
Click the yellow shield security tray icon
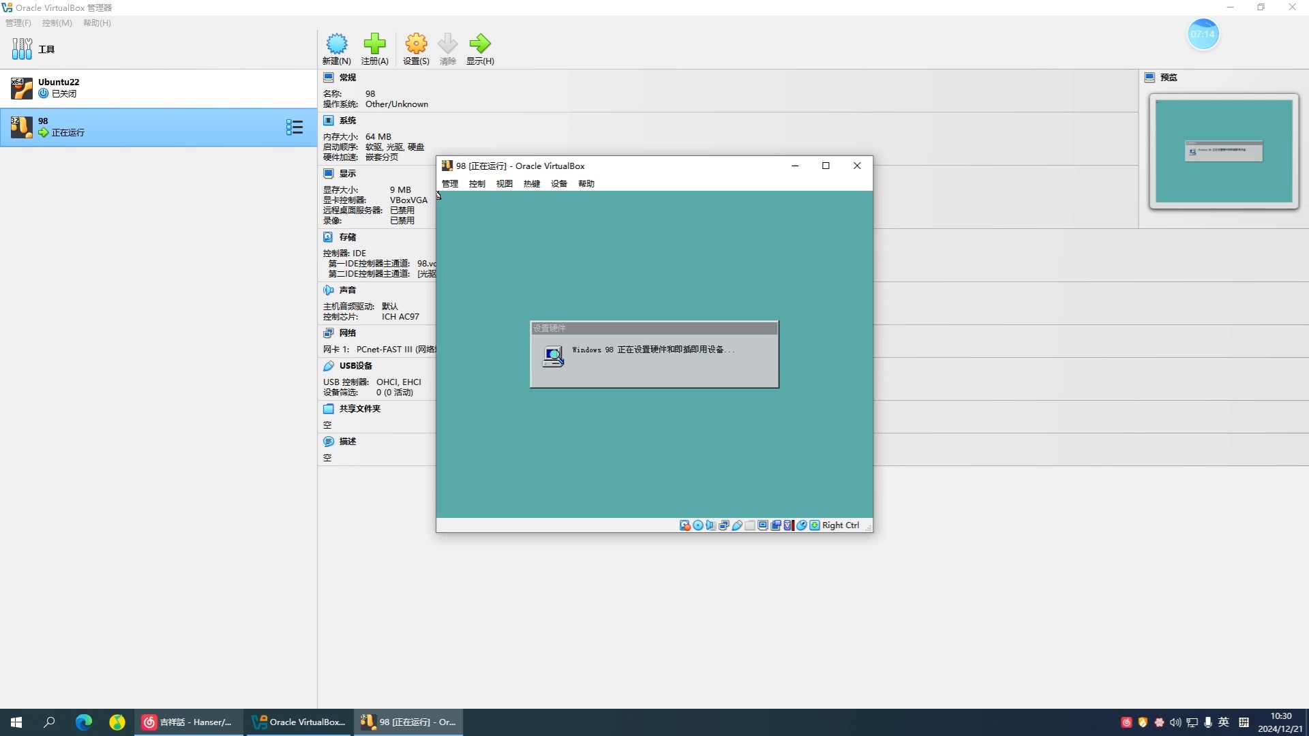(x=1143, y=722)
